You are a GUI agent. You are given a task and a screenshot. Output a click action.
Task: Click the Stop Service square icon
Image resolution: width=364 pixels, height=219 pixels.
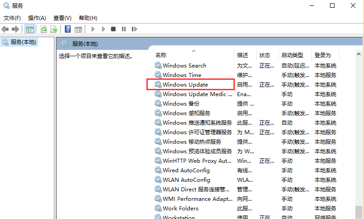pos(113,29)
